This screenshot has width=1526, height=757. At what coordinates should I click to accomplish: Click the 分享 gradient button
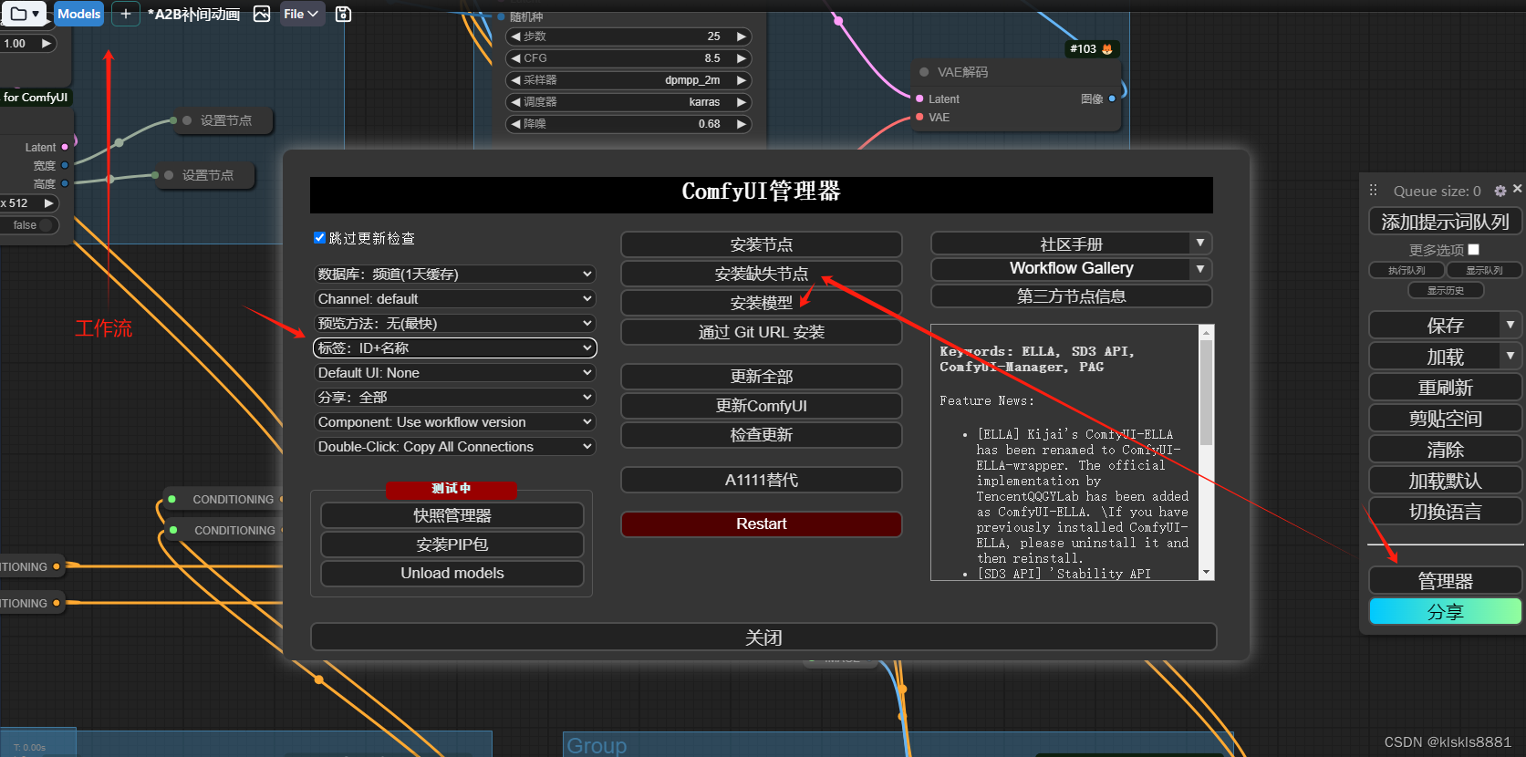point(1446,612)
